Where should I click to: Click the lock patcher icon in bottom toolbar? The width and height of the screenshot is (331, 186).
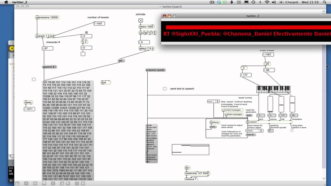(x=17, y=183)
